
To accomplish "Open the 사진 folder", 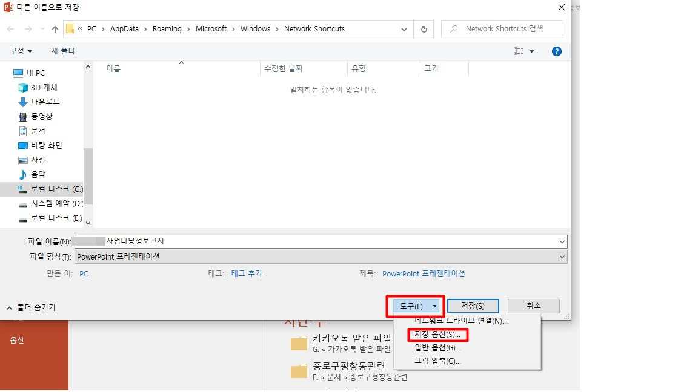I will pos(32,160).
